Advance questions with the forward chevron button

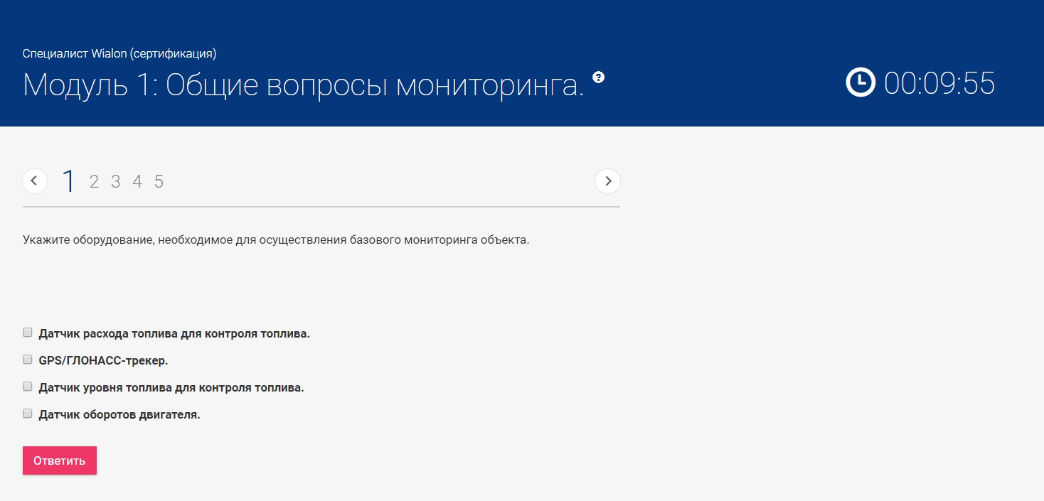[x=607, y=181]
